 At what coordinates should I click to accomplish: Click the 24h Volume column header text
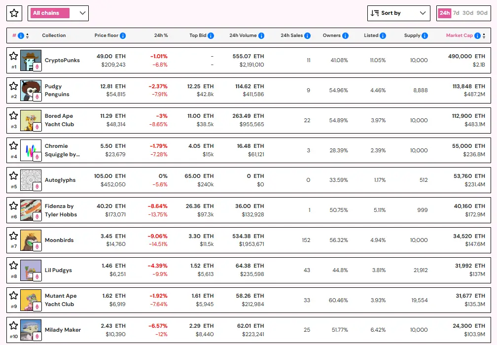click(243, 35)
